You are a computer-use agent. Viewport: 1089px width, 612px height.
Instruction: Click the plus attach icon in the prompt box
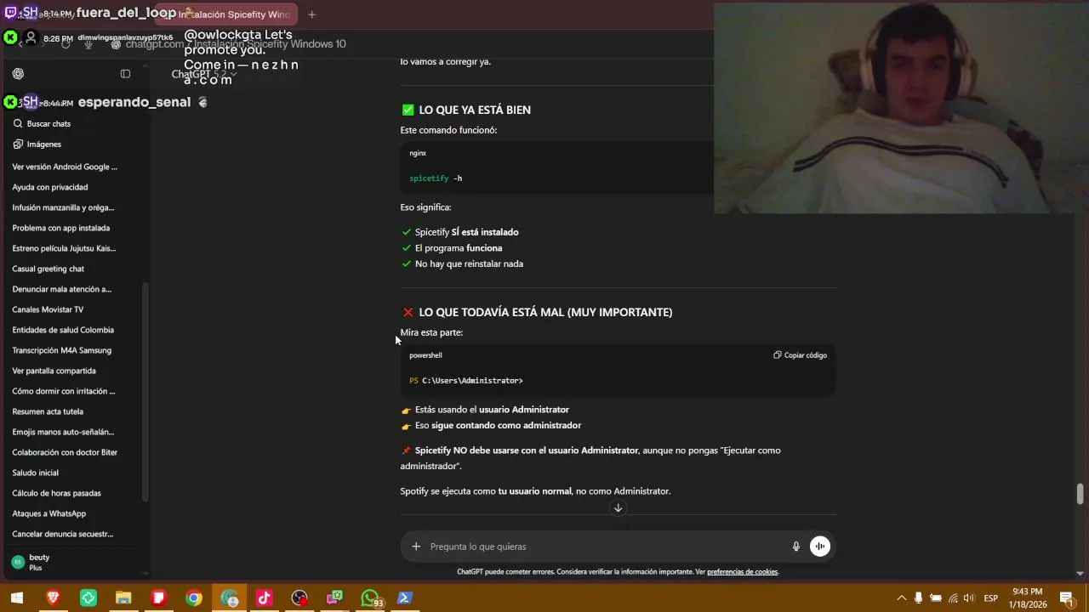(416, 547)
